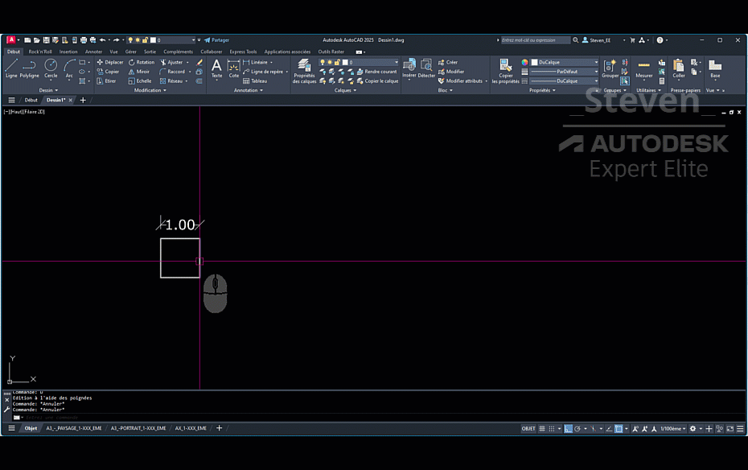Click Modifier attributs button
The image size is (748, 470).
click(x=460, y=81)
